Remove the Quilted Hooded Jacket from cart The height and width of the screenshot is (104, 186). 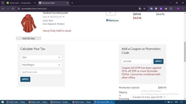pyautogui.click(x=112, y=21)
